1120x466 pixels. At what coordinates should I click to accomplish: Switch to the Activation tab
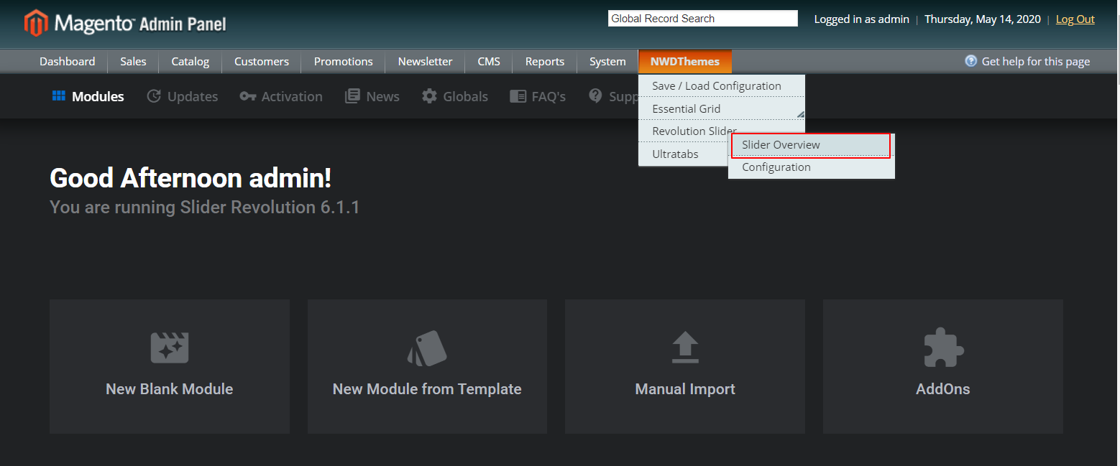281,96
